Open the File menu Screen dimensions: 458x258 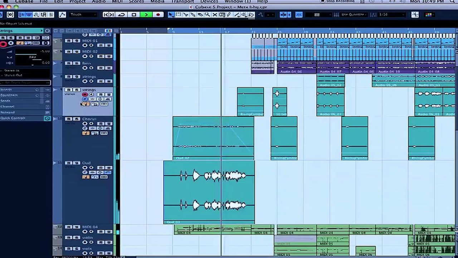tap(43, 2)
